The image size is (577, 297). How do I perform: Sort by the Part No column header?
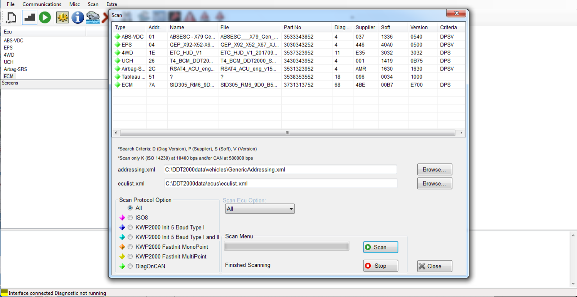click(x=307, y=27)
